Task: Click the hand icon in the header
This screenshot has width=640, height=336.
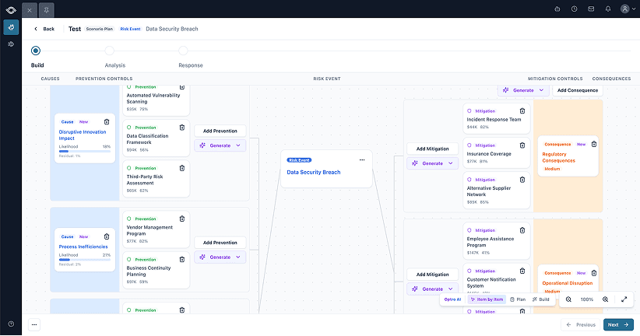Action: click(557, 9)
